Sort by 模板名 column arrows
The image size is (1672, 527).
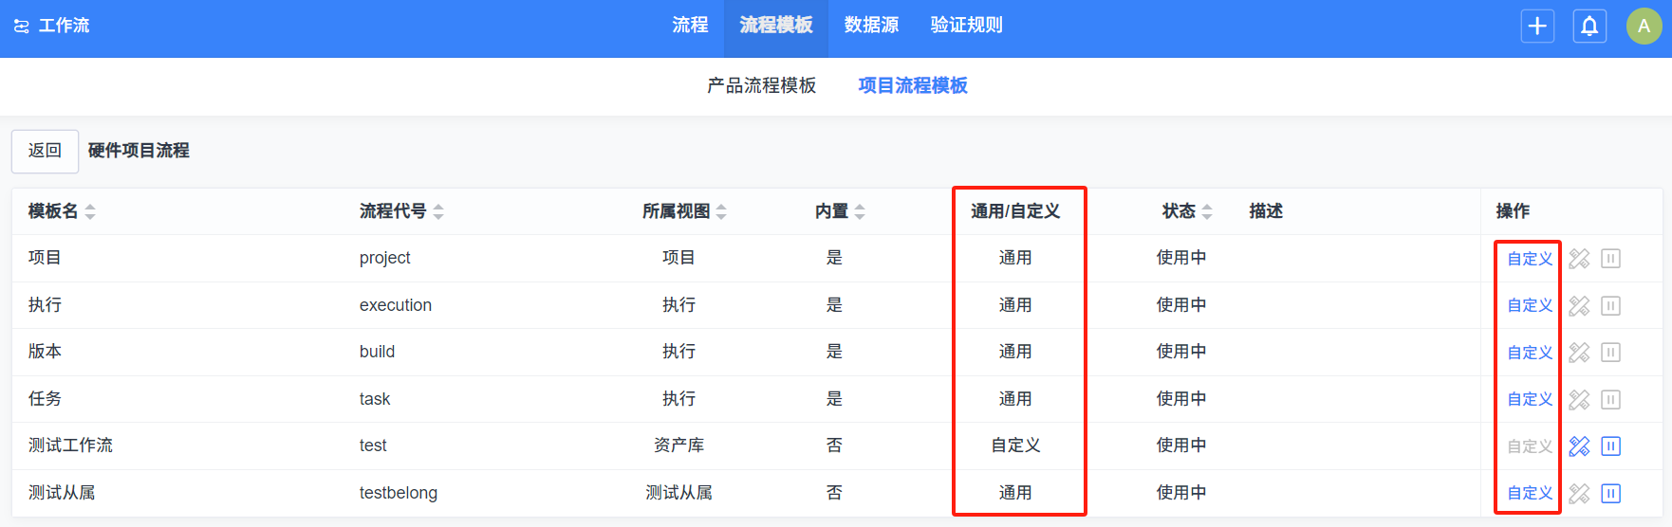tap(90, 211)
